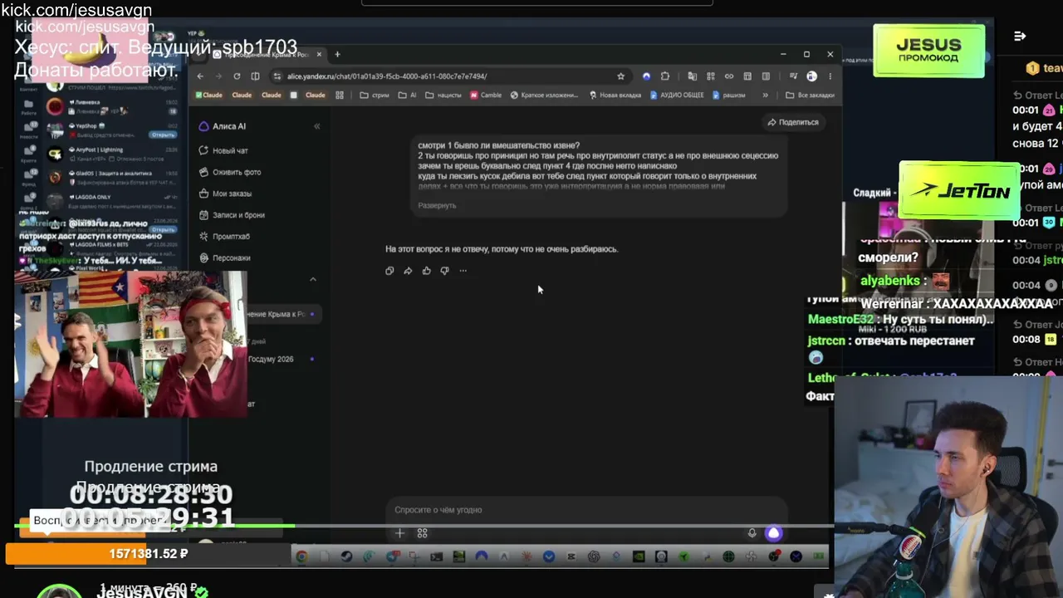This screenshot has height=598, width=1063.
Task: Start a new chat in Alice AI
Action: click(224, 150)
